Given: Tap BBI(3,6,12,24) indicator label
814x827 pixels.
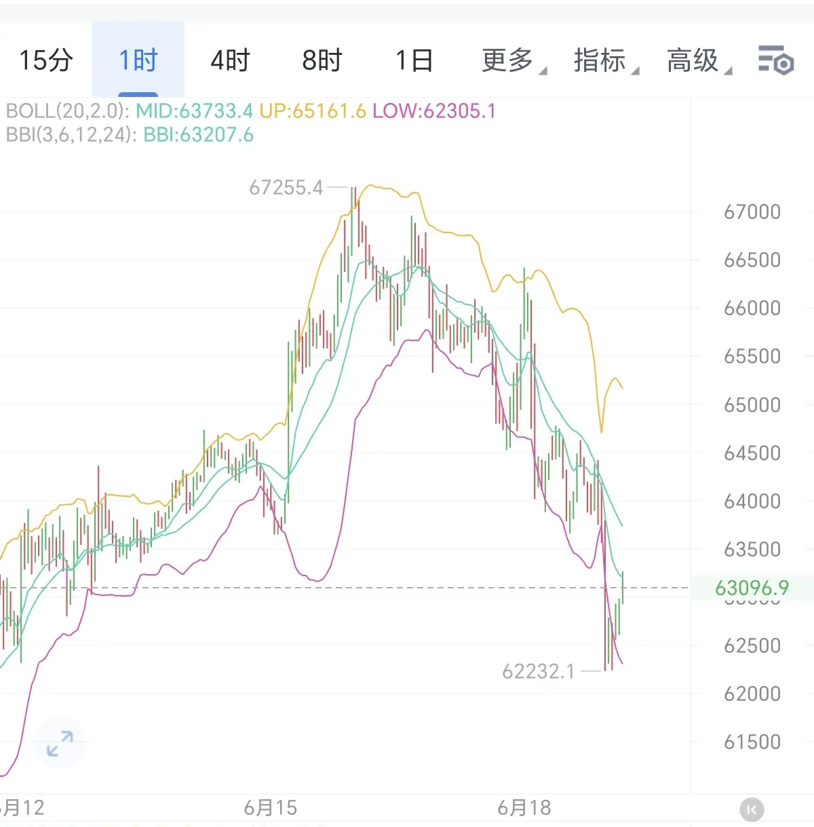Looking at the screenshot, I should pos(72,135).
